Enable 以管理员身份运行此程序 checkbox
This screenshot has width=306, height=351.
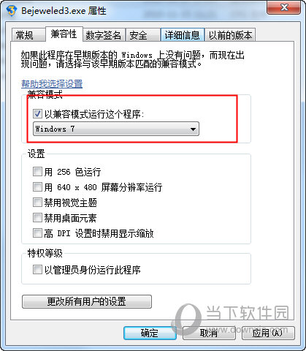point(37,270)
